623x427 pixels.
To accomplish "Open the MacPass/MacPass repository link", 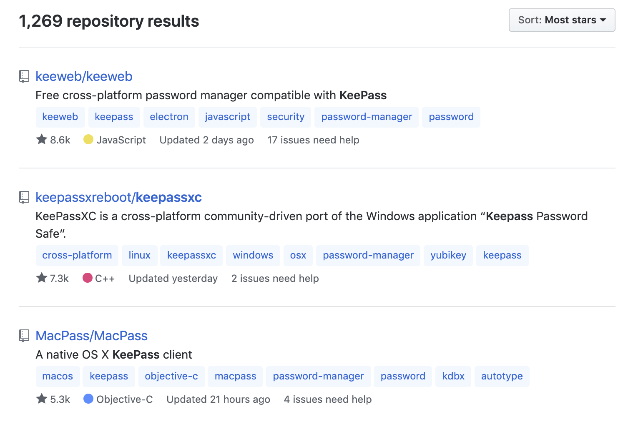I will pyautogui.click(x=91, y=336).
